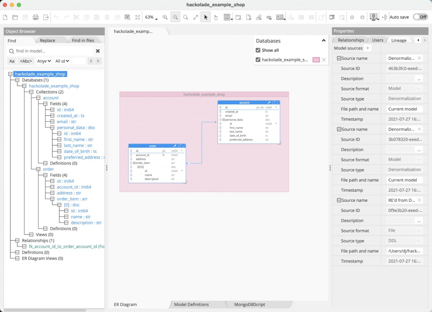Viewport: 432px width, 312px height.
Task: Create a new relationship with the link icon
Action: [259, 17]
